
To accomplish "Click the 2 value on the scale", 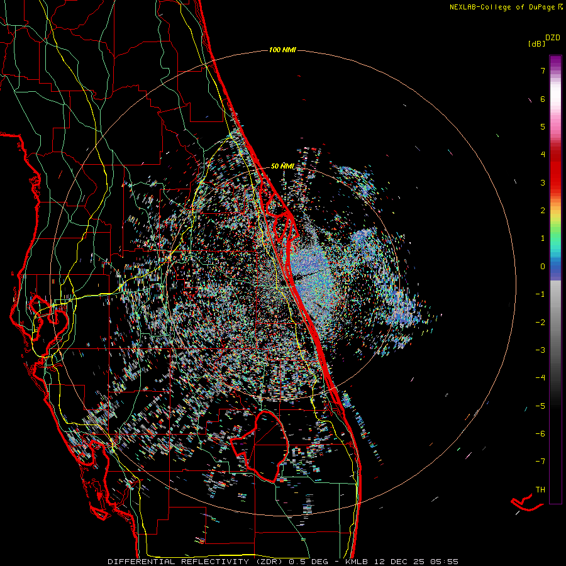I will point(543,211).
